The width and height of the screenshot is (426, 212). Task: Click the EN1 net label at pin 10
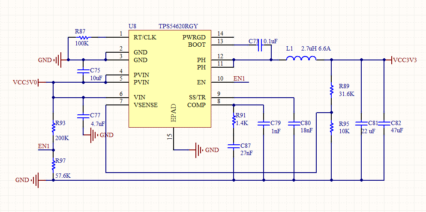[239, 79]
